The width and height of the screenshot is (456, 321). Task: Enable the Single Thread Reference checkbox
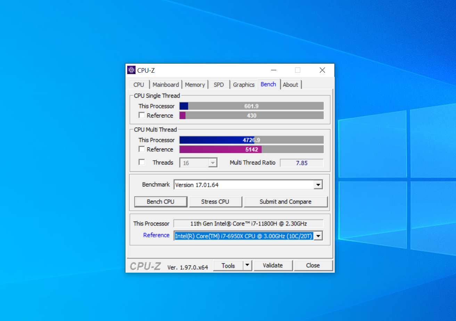[x=142, y=115]
